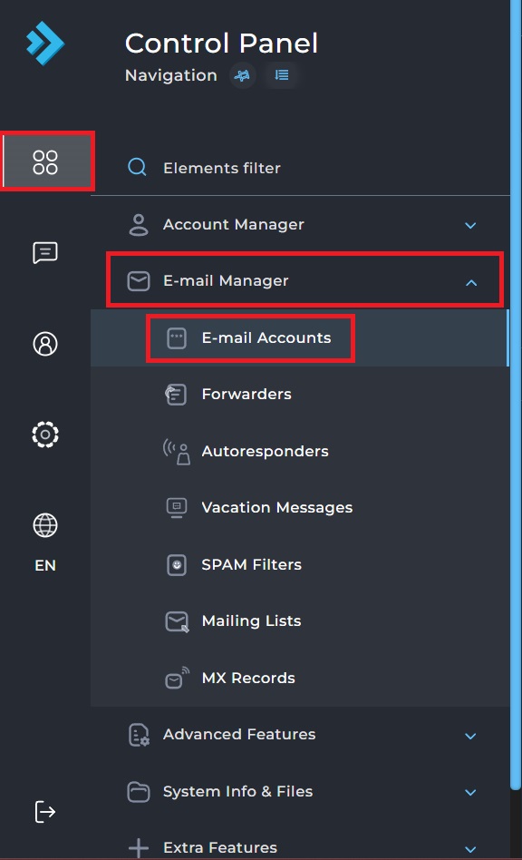522x860 pixels.
Task: Expand the Advanced Features chevron
Action: (x=470, y=736)
